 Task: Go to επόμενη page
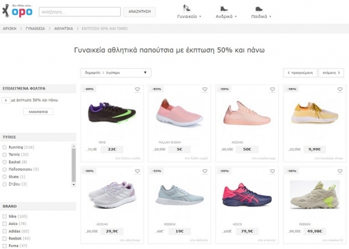(331, 73)
